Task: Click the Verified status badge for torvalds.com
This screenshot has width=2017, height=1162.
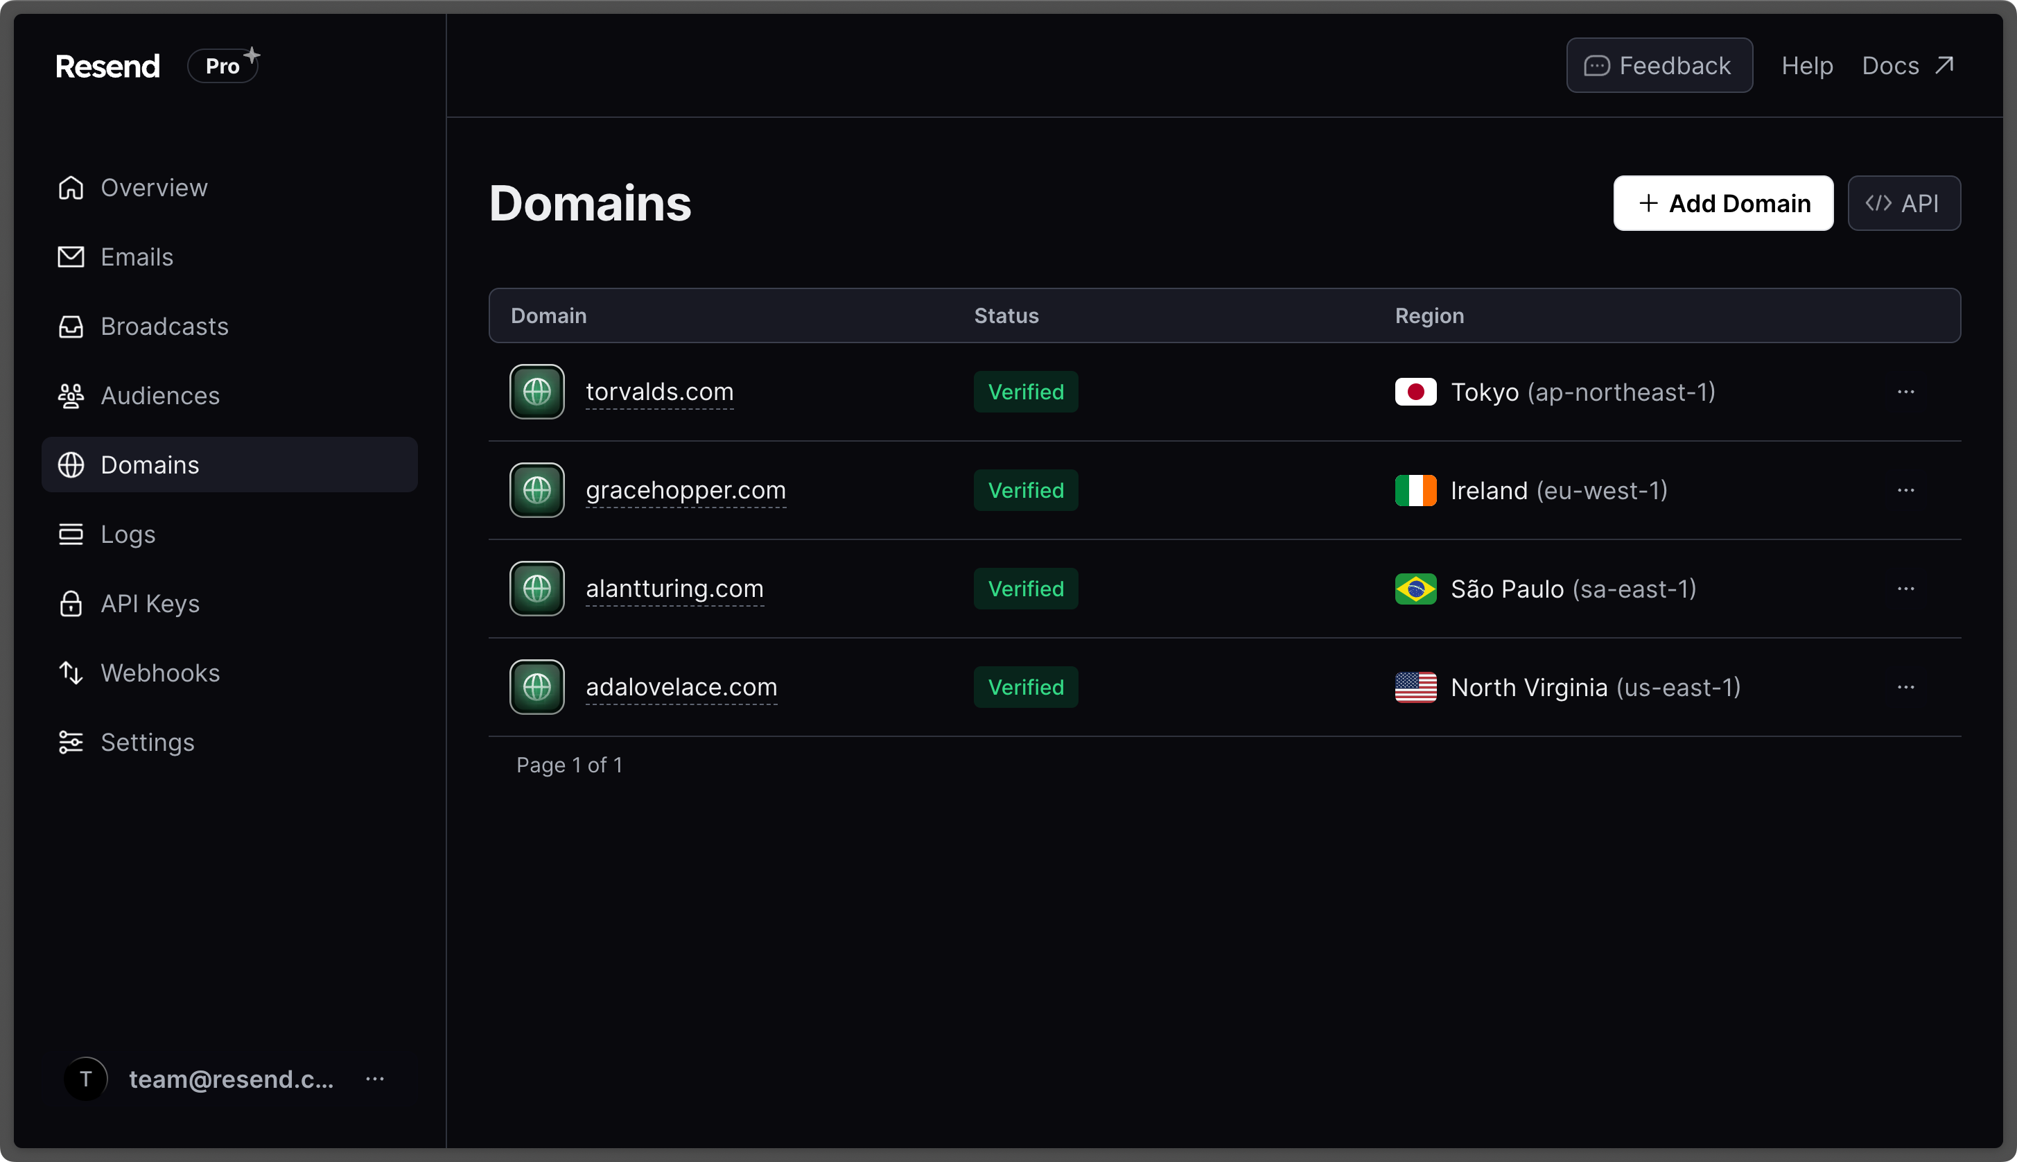Action: [x=1025, y=390]
